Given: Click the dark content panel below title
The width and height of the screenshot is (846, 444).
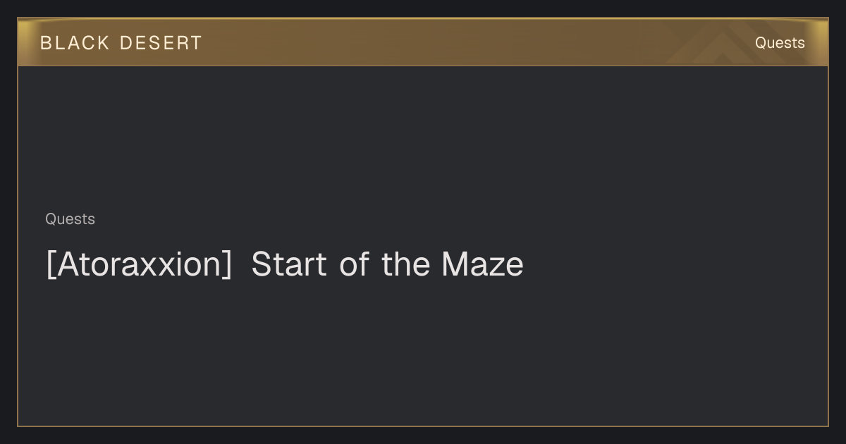Looking at the screenshot, I should pos(423,352).
